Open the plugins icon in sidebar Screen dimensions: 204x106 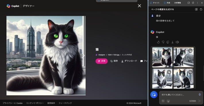(x=196, y=10)
